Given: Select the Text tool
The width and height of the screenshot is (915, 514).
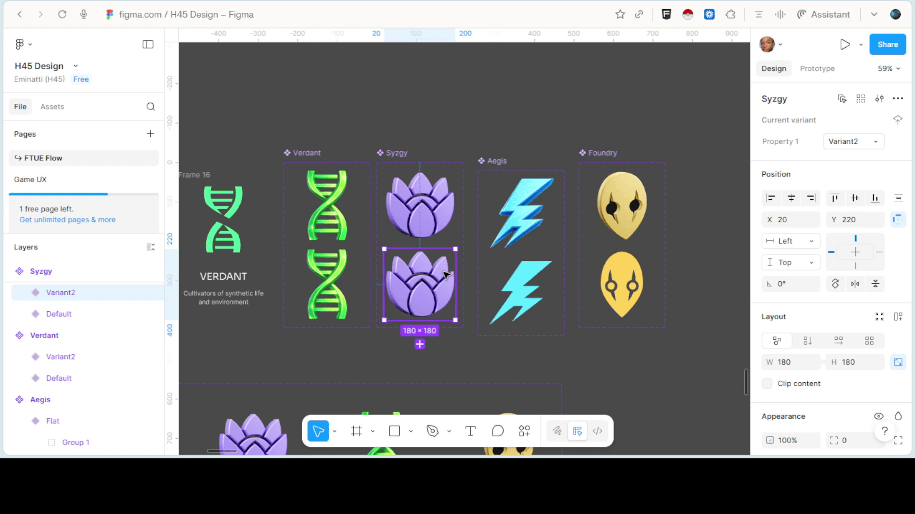Looking at the screenshot, I should (x=470, y=431).
